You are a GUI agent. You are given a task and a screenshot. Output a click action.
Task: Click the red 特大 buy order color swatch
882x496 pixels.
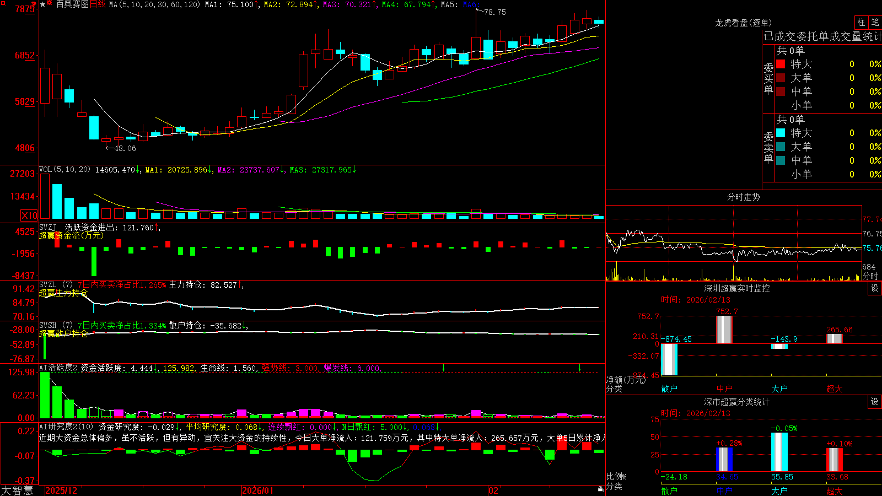tap(781, 64)
